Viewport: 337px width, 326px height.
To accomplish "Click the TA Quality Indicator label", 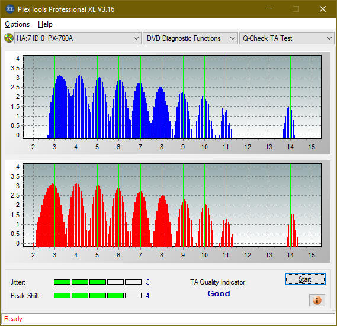I will [x=219, y=282].
